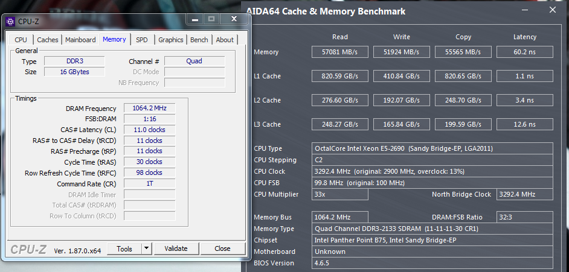
Task: Minimize the AIDA64 benchmark window
Action: (x=525, y=10)
